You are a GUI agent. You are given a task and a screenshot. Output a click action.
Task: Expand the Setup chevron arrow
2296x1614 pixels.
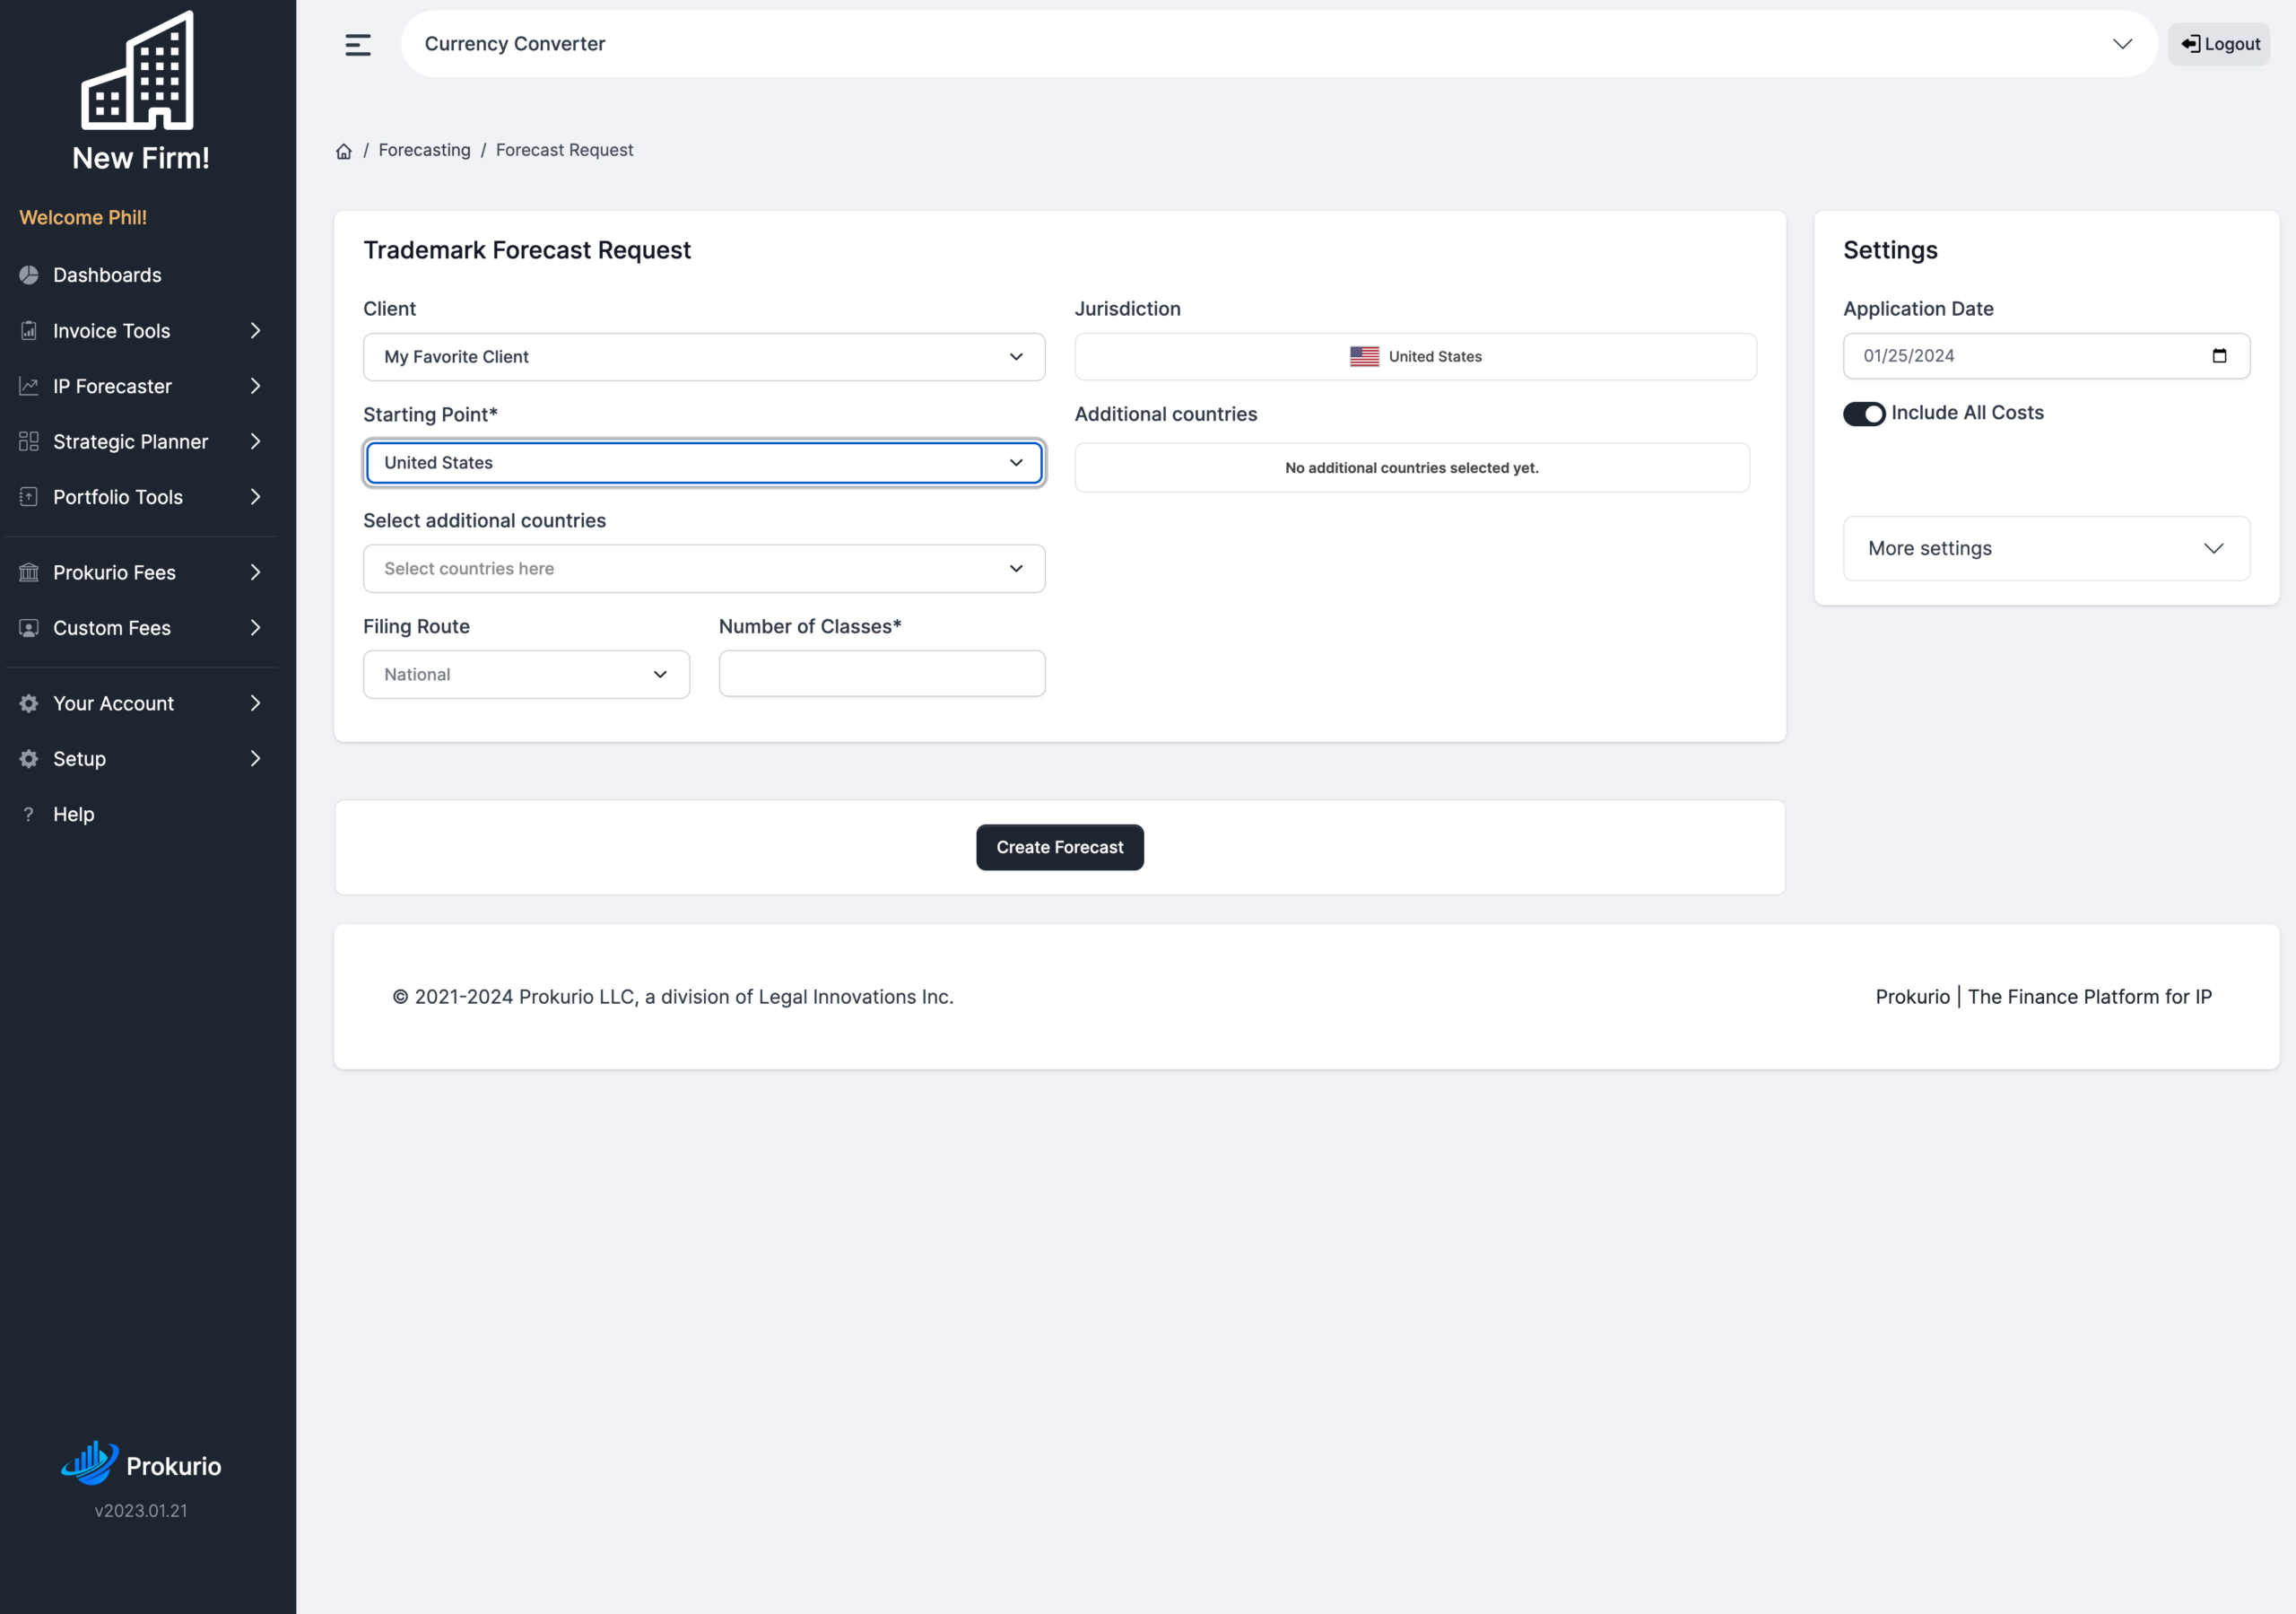click(x=255, y=758)
